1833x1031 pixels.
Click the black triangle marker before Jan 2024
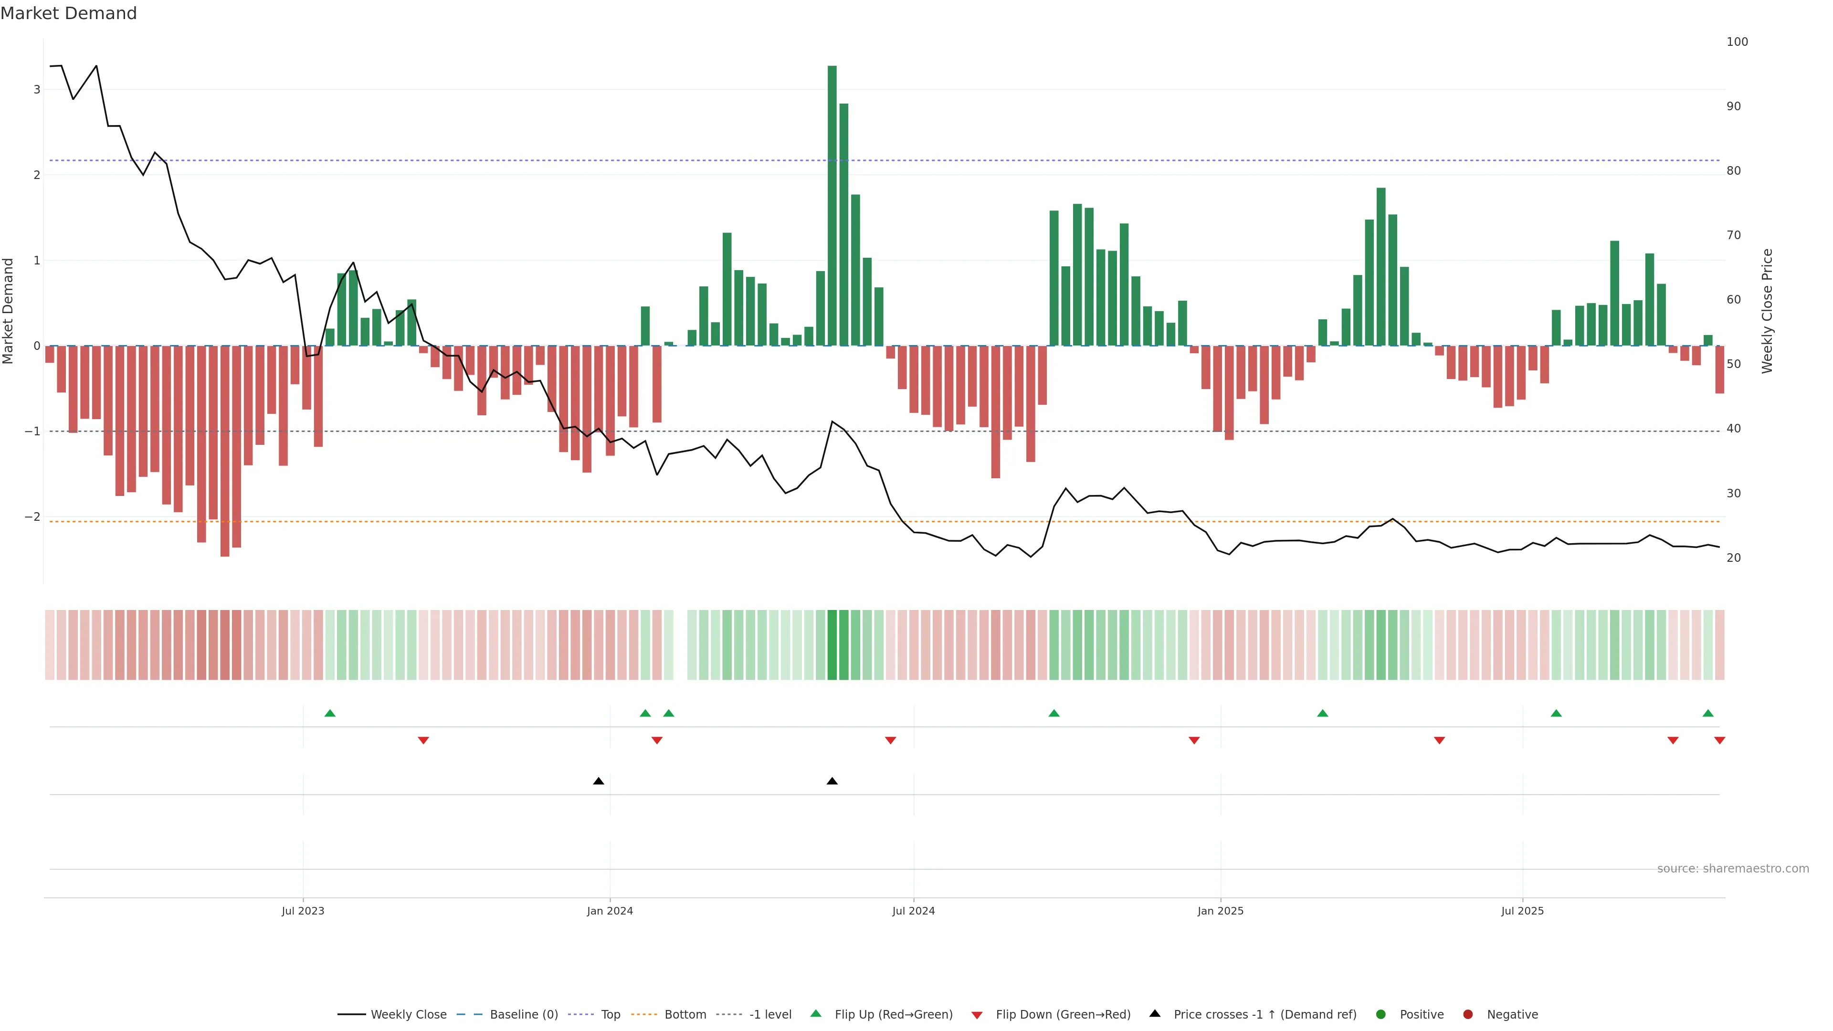599,781
